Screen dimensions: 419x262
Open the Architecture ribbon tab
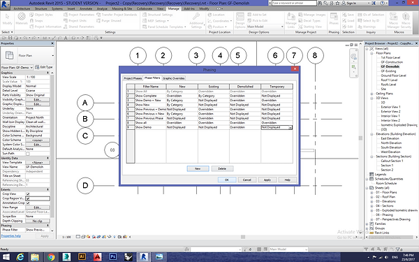[22, 8]
